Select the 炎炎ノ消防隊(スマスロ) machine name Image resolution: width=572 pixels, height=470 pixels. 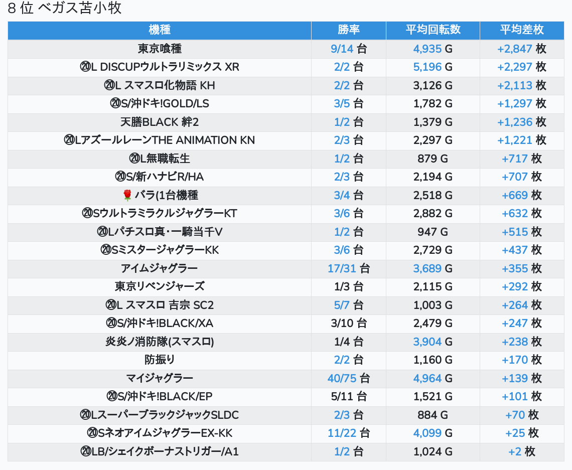(160, 342)
